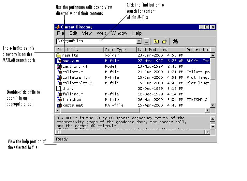Screen dimensions: 247x181
Task: Select the results folder icon
Action: (x=59, y=55)
